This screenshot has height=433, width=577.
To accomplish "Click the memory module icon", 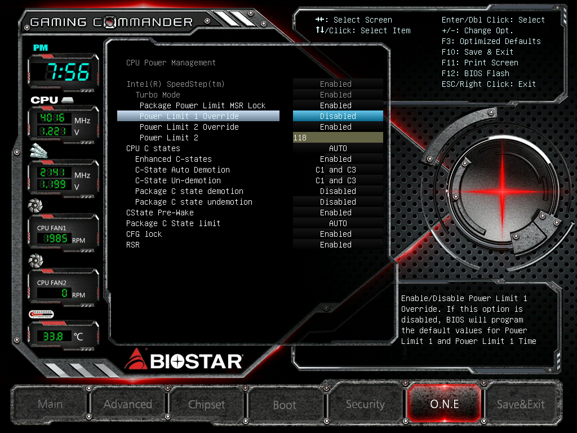I will tap(38, 151).
